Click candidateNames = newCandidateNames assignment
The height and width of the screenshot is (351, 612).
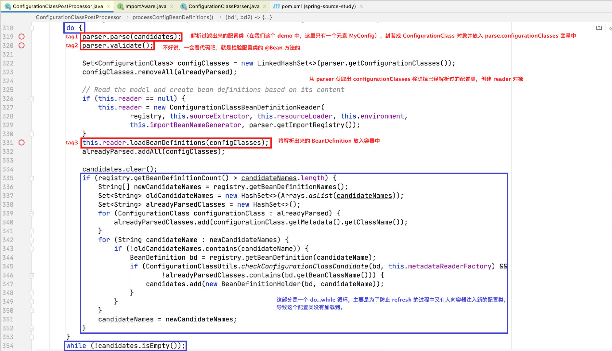point(167,319)
